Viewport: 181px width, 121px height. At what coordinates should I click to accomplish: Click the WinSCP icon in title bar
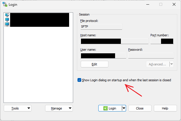[5, 4]
